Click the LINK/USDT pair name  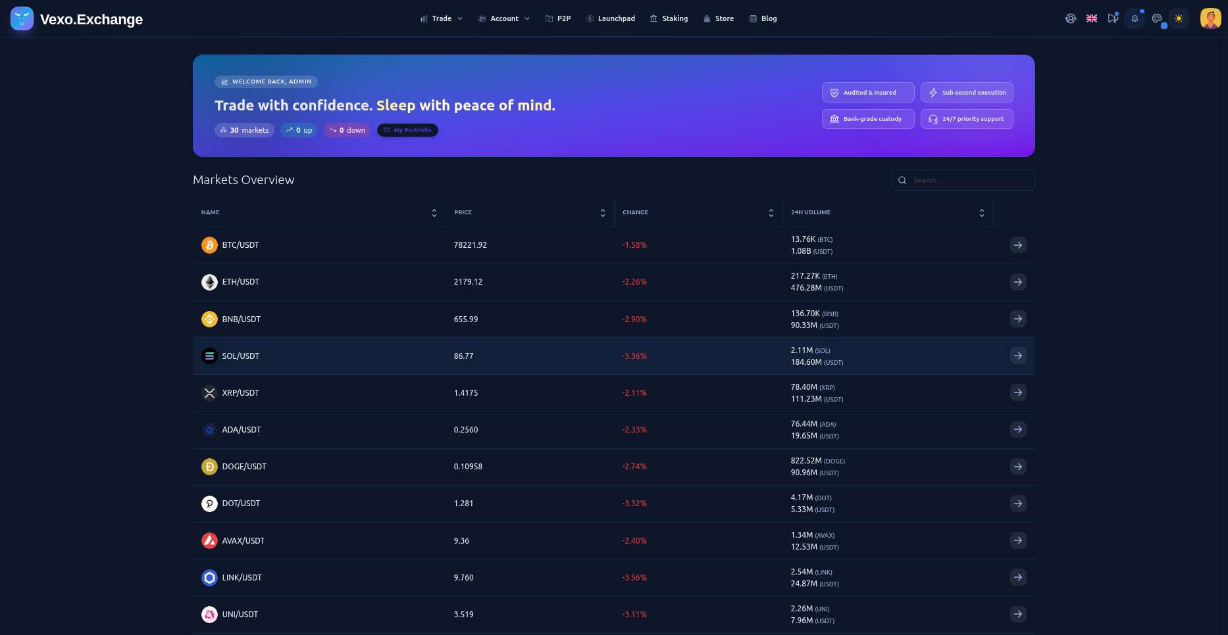coord(242,578)
